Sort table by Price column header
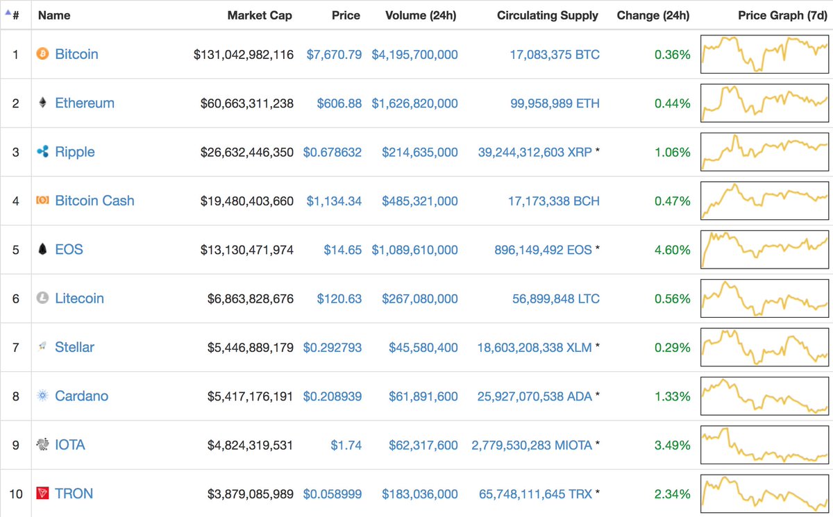Image resolution: width=833 pixels, height=517 pixels. tap(346, 15)
